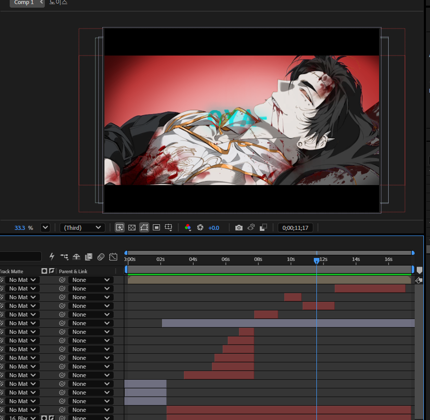
Task: Open the magnification ratio dropdown arrow
Action: click(x=45, y=227)
